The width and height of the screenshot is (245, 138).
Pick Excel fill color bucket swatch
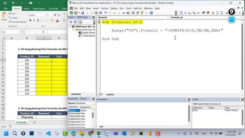(x=52, y=20)
